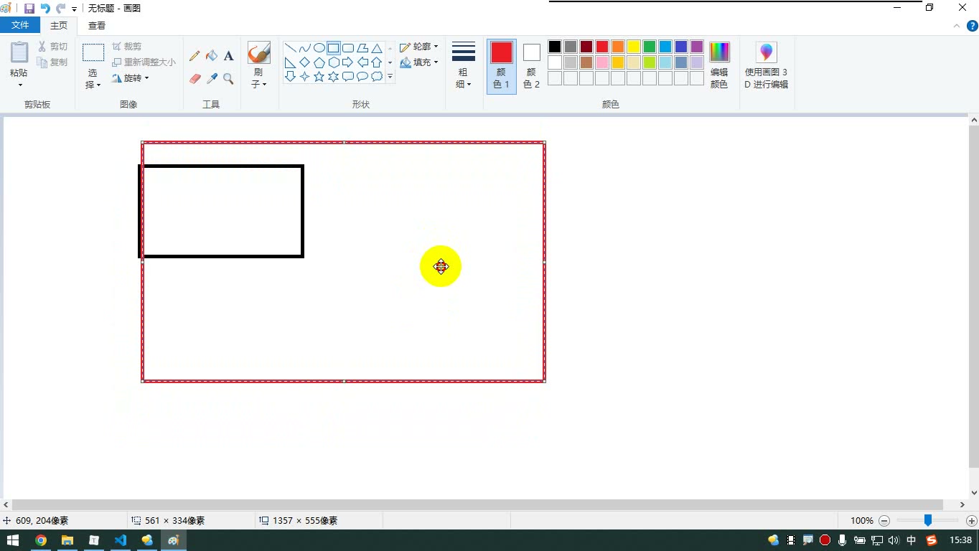Select the Color picker eyedropper tool
Viewport: 979px width, 551px height.
[x=212, y=79]
